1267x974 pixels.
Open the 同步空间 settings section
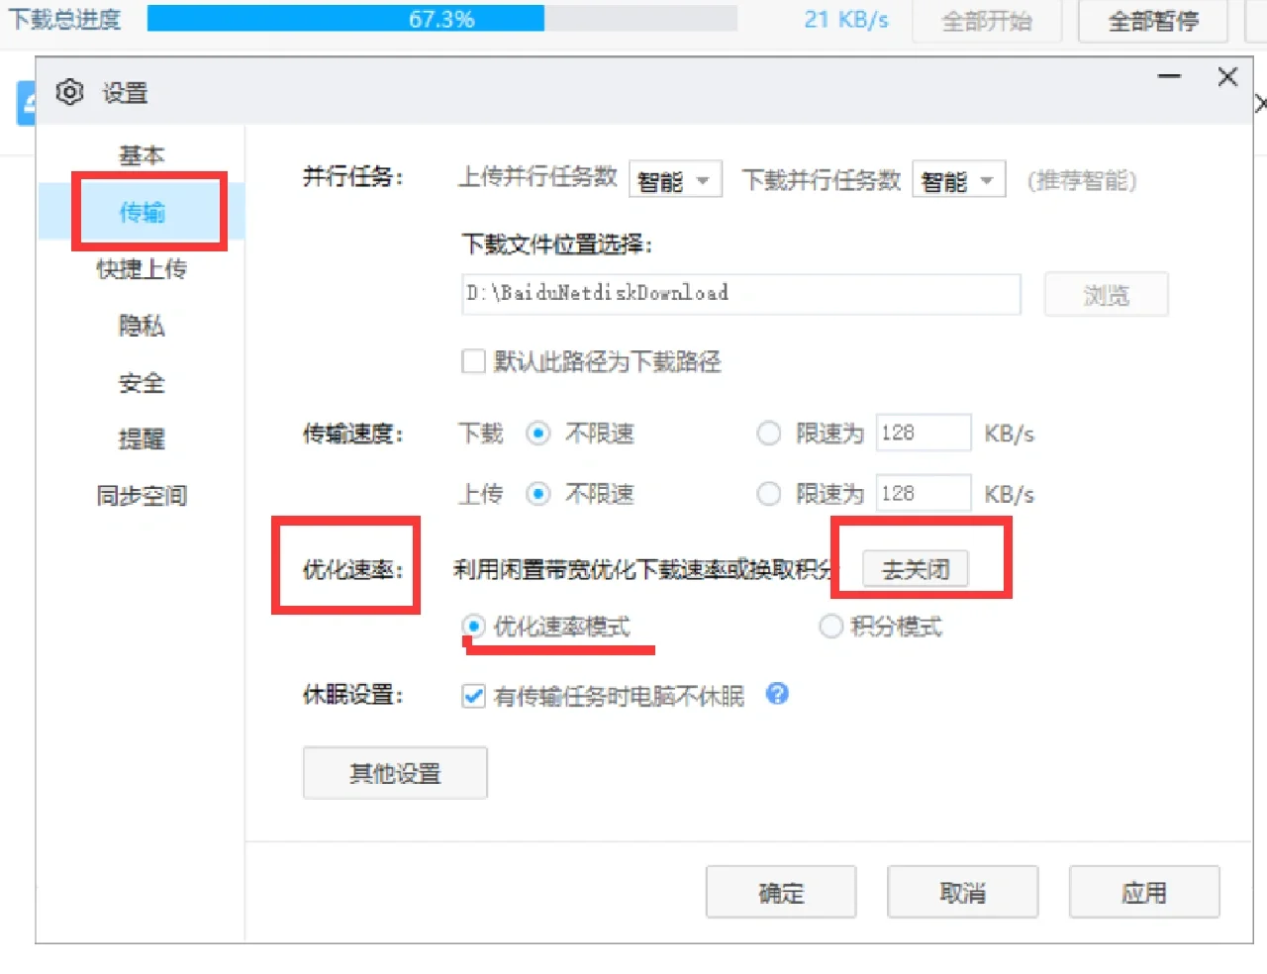[142, 497]
